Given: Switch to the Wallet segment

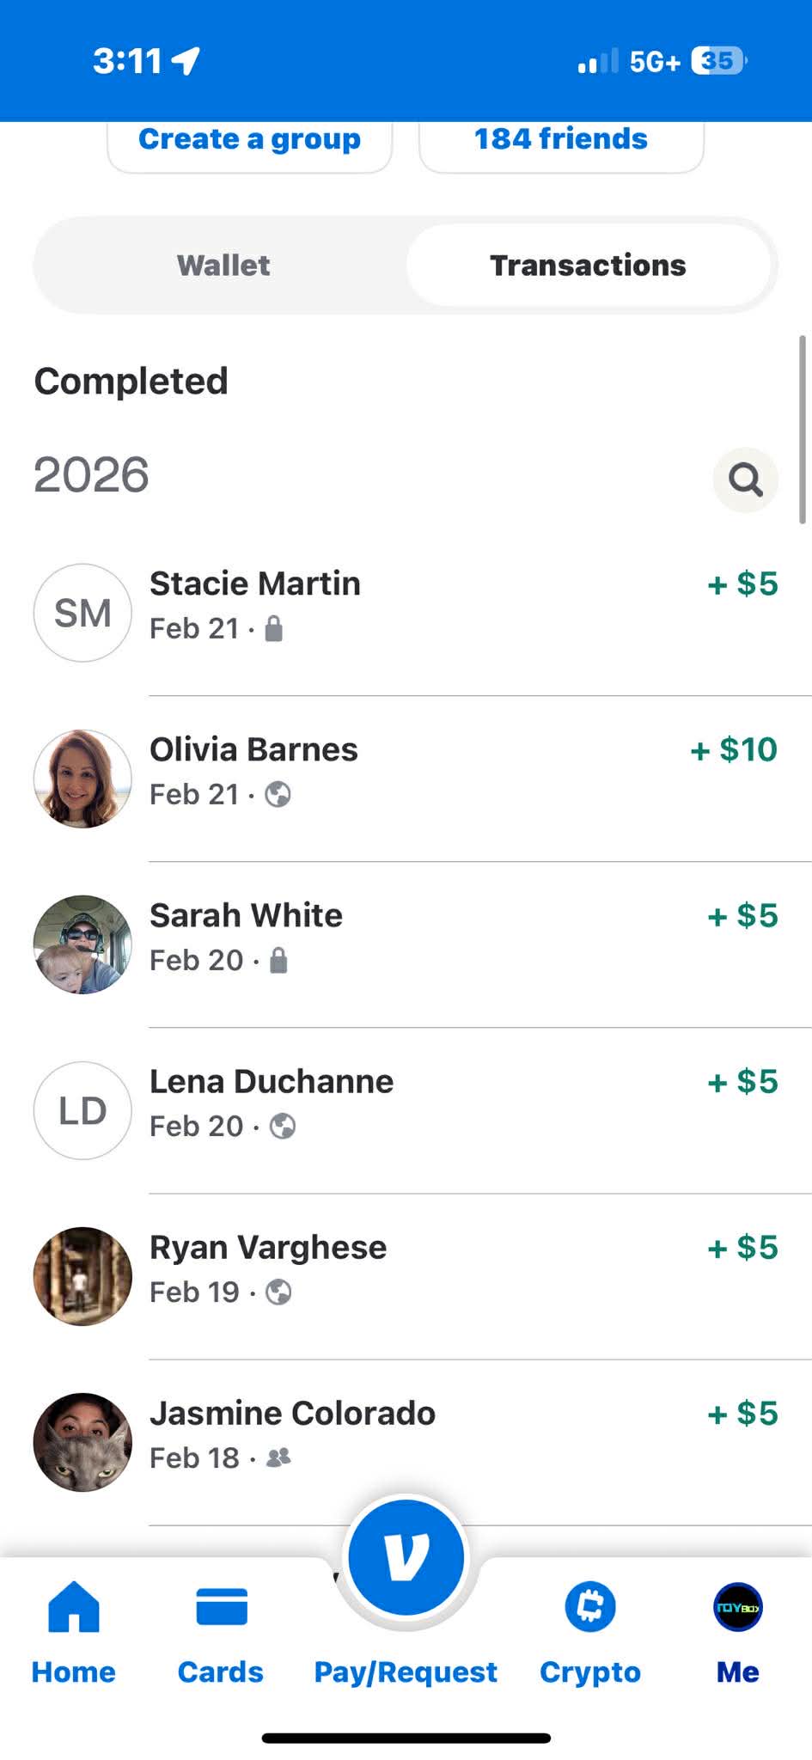Looking at the screenshot, I should click(x=223, y=266).
